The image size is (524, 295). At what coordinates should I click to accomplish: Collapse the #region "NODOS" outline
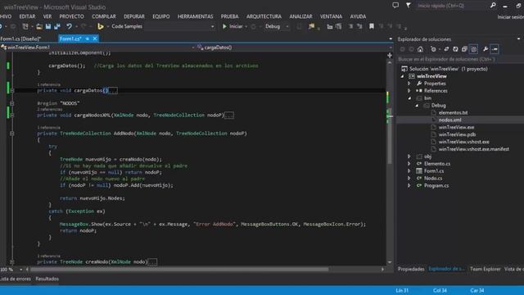tap(11, 104)
